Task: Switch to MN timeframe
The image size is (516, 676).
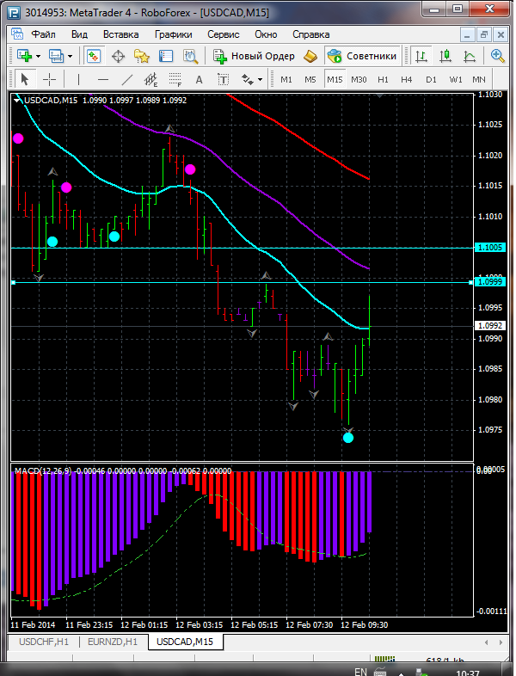Action: (x=479, y=80)
